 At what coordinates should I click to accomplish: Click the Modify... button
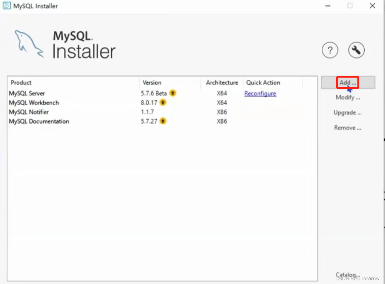(x=348, y=97)
